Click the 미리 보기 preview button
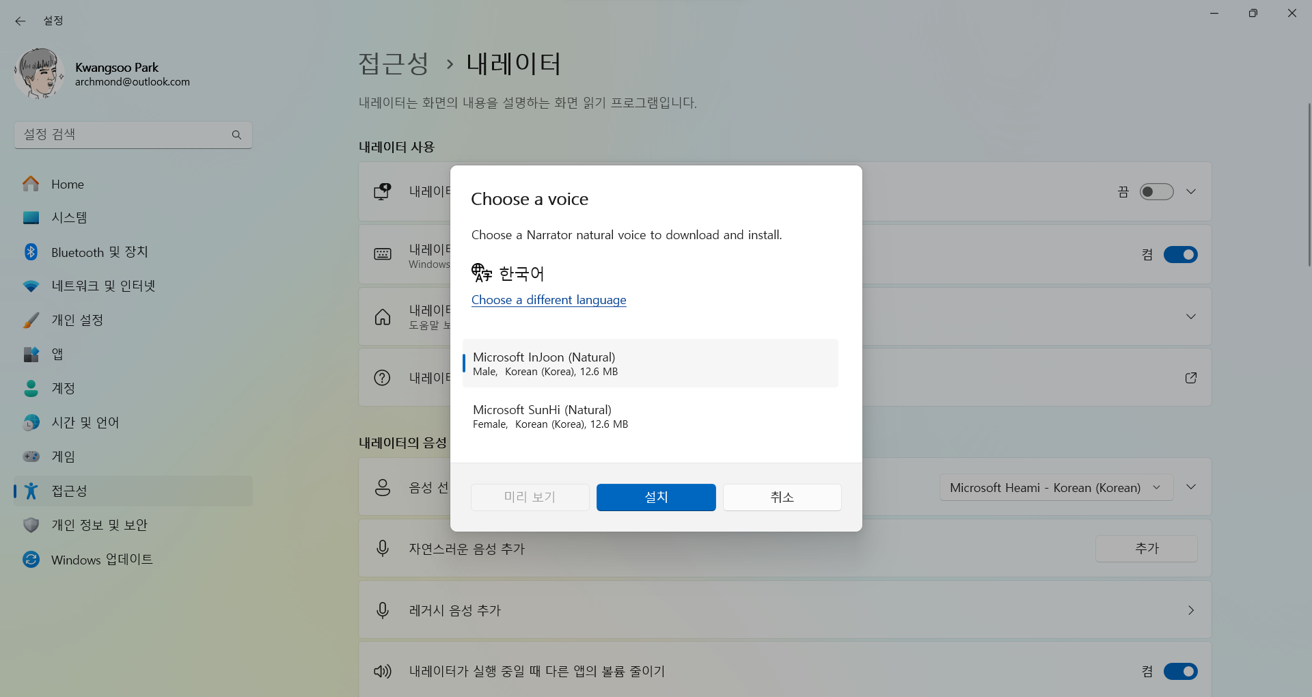This screenshot has width=1312, height=697. point(530,497)
